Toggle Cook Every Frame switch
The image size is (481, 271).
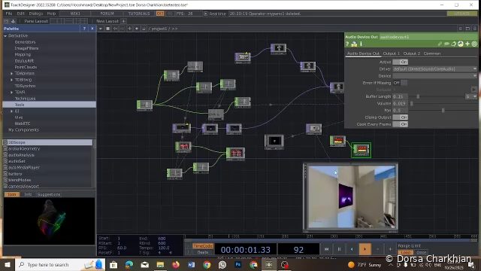coord(401,124)
